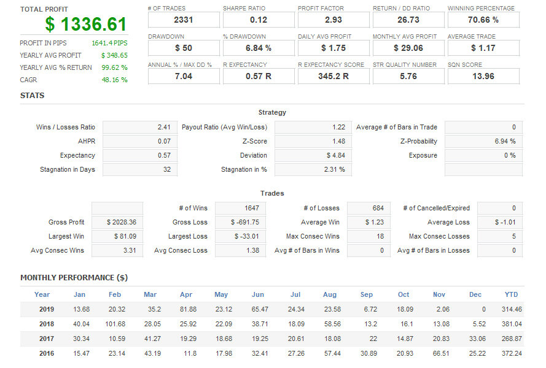
Task: Click the Apr column header
Action: pyautogui.click(x=186, y=294)
